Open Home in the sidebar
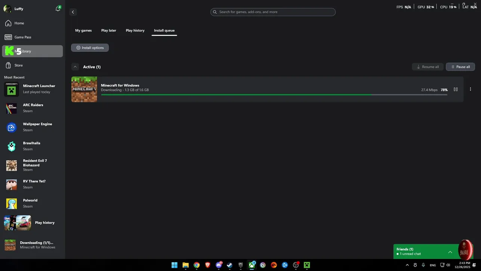Screen dimensions: 481x271 point(32,23)
